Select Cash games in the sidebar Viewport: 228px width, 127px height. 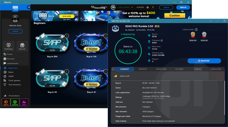coord(14,80)
